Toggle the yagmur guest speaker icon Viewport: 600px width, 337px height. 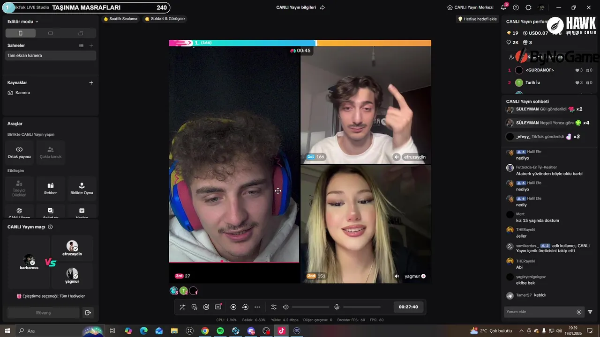click(397, 276)
